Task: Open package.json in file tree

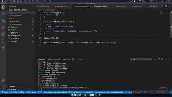Action: click(x=21, y=36)
